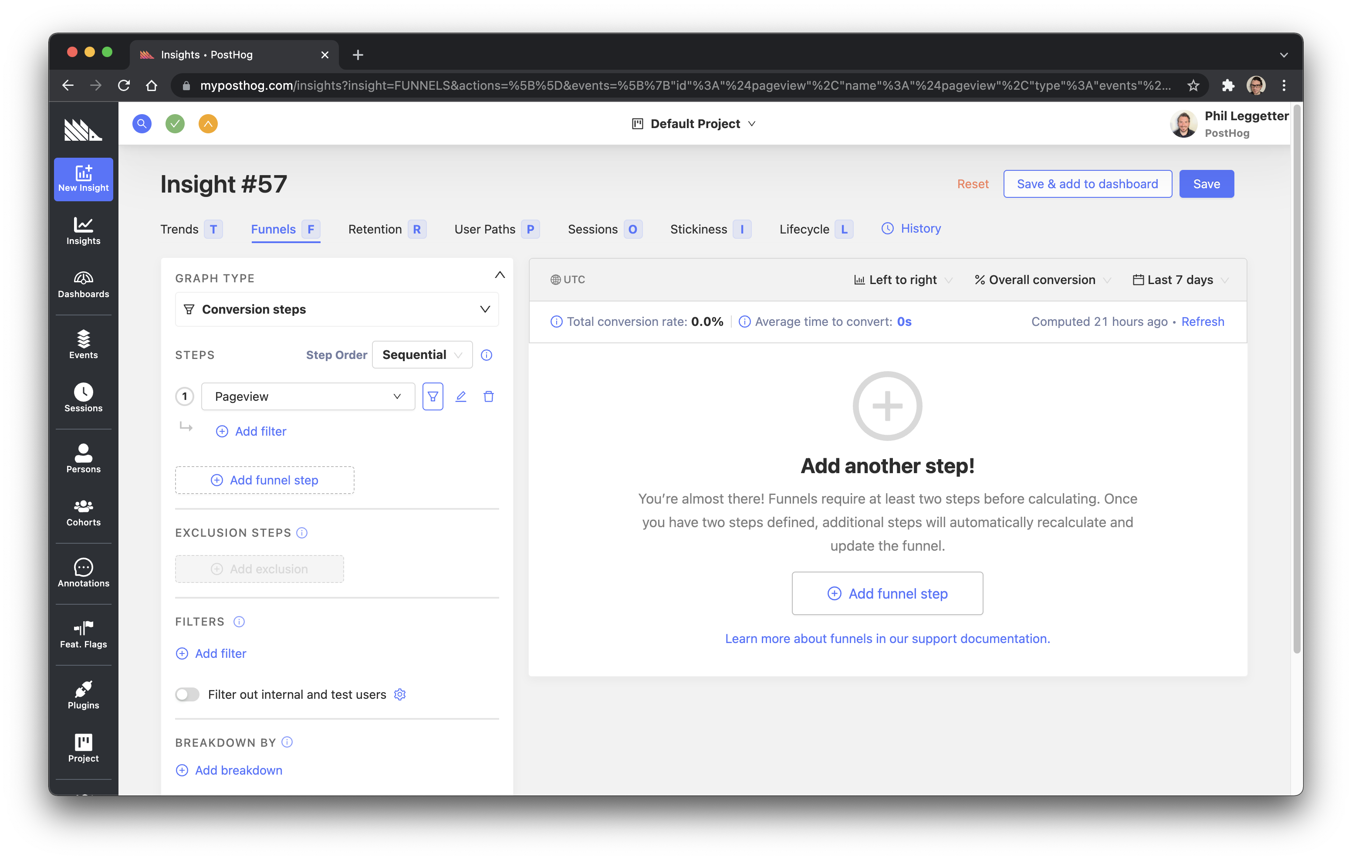Click the large plus circle graphic
The height and width of the screenshot is (860, 1352).
click(x=887, y=406)
